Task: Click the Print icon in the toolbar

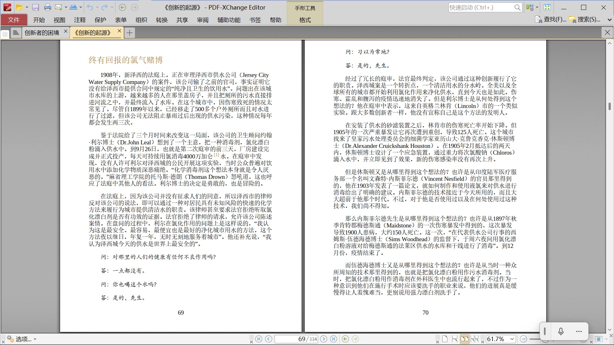Action: tap(48, 7)
